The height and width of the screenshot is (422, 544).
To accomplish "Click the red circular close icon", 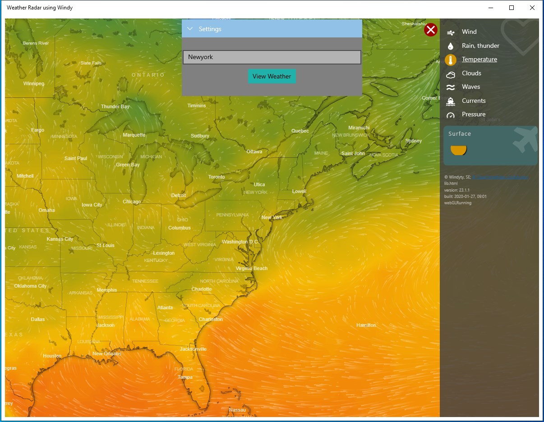I will tap(431, 30).
